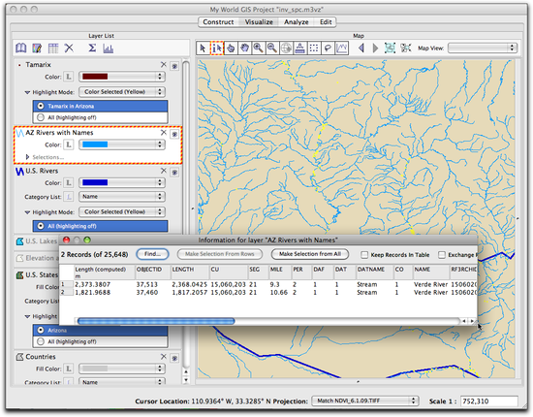533x417 pixels.
Task: Collapse Tamarix Highlight Mode triangle
Action: [x=27, y=92]
